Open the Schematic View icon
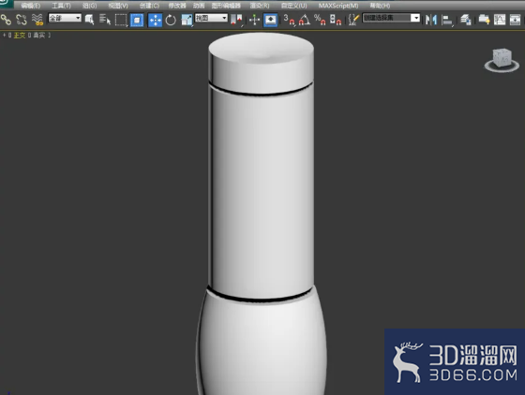Screen dimensions: 525x395 pyautogui.click(x=515, y=20)
